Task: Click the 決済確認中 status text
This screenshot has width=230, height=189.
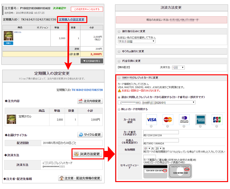Action: point(60,8)
